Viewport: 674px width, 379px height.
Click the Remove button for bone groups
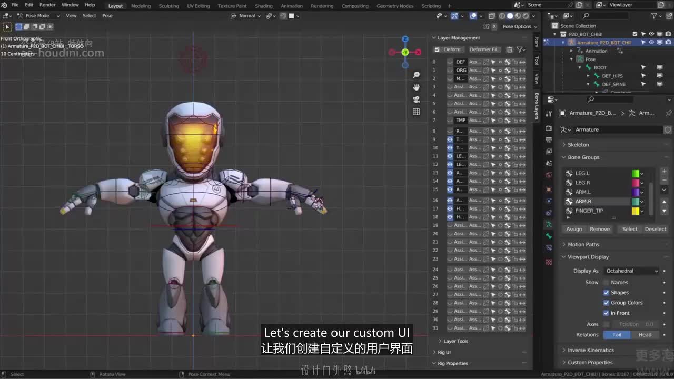pyautogui.click(x=600, y=229)
